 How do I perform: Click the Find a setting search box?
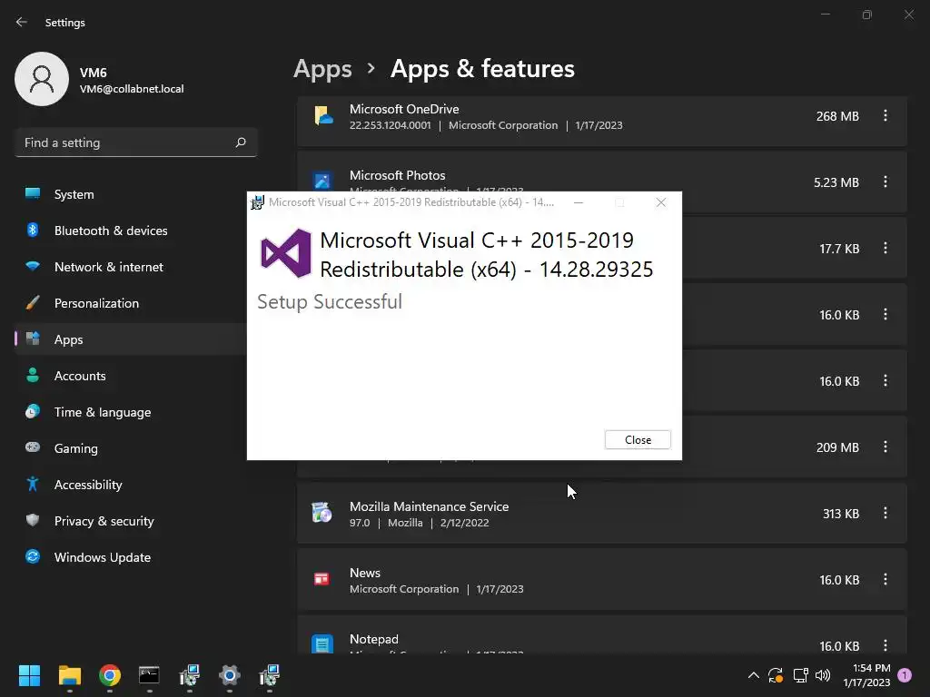tap(125, 142)
